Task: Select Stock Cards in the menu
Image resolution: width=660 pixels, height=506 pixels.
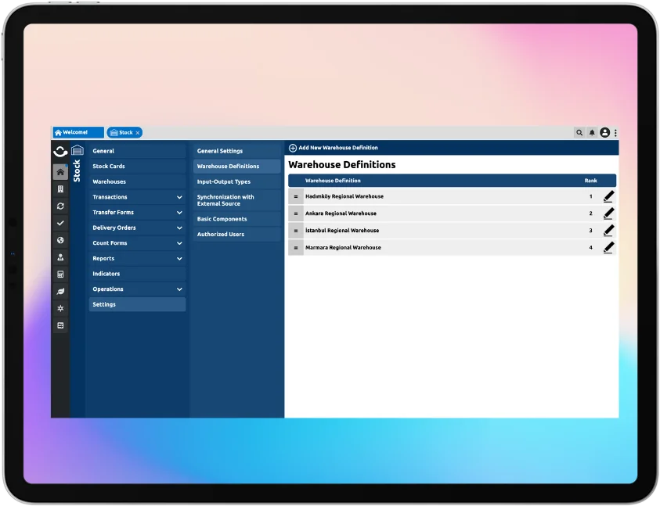Action: [x=109, y=167]
